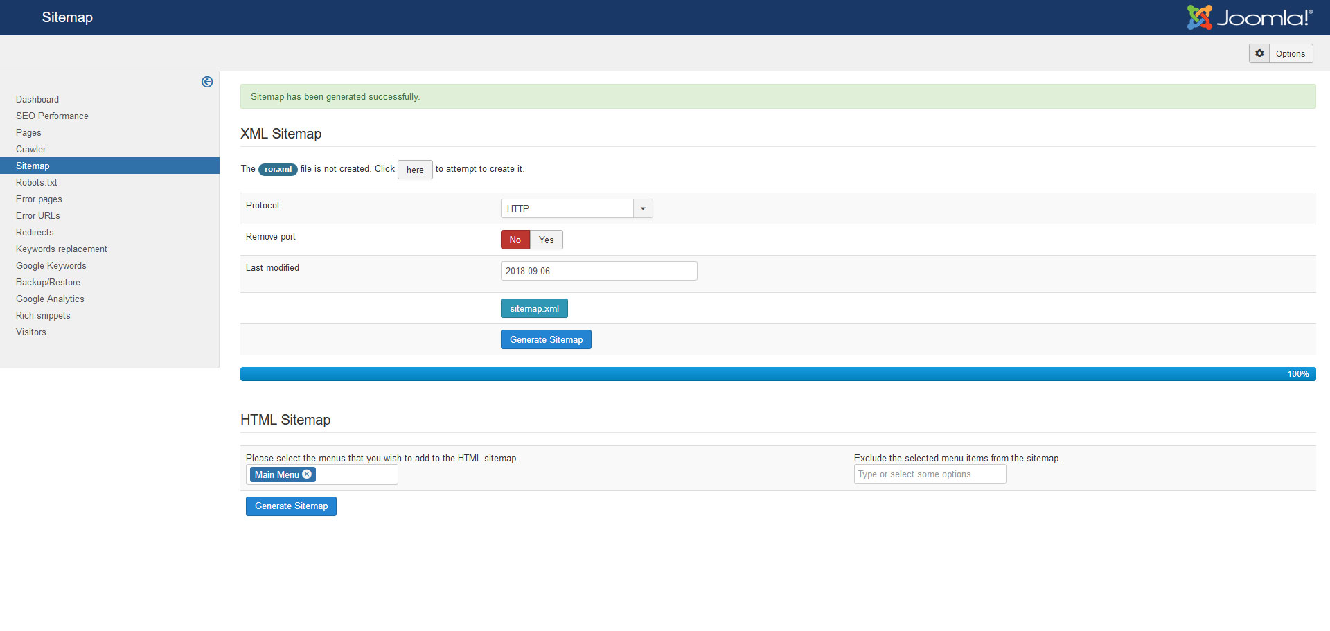Click the XML Generate Sitemap button

pos(546,339)
